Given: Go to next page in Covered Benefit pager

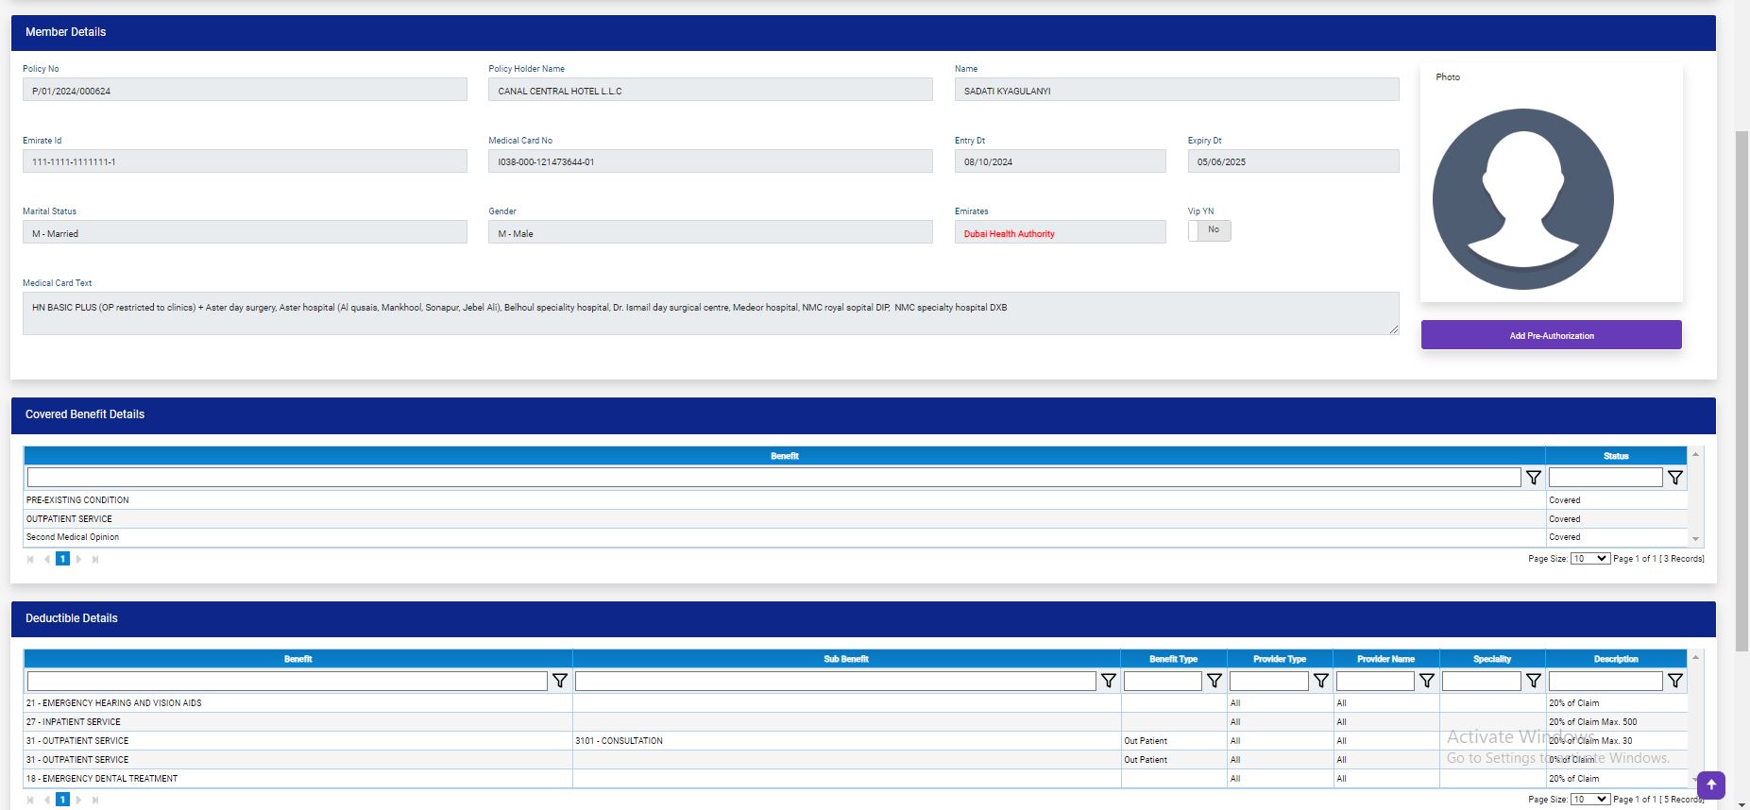Looking at the screenshot, I should pyautogui.click(x=78, y=559).
